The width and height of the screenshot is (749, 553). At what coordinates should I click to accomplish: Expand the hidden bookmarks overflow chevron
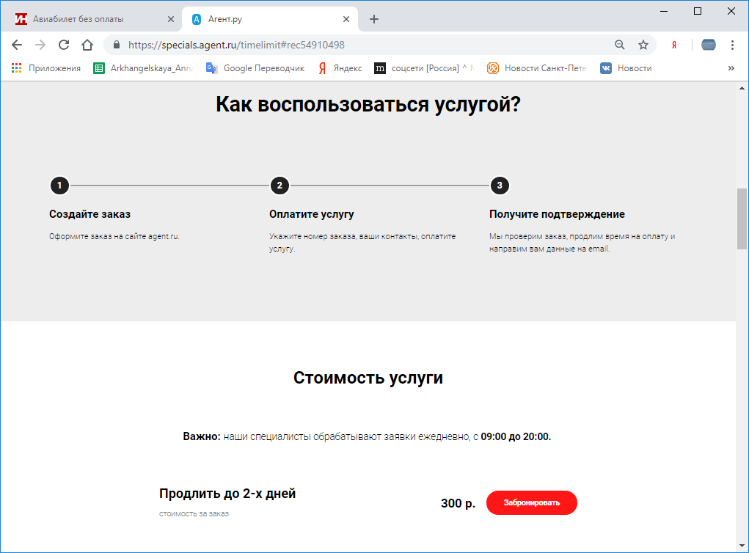(x=731, y=68)
